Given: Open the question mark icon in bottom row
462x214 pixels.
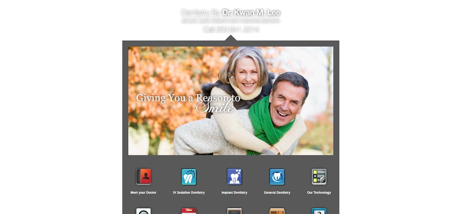Looking at the screenshot, I should point(319,211).
